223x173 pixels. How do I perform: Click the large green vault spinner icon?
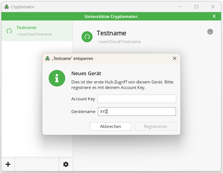tap(87, 37)
